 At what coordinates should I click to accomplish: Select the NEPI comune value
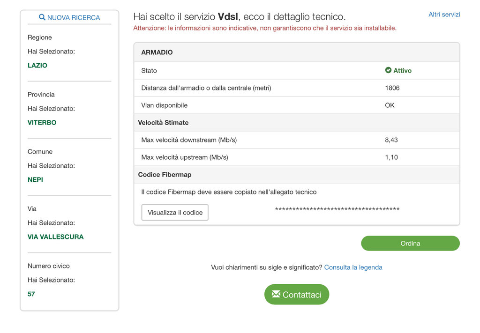click(35, 180)
